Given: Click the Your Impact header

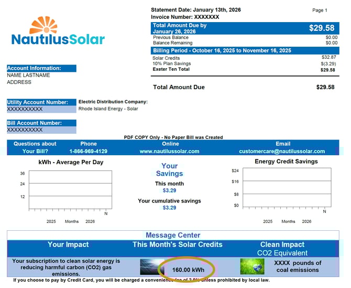Looking at the screenshot, I should point(68,244).
